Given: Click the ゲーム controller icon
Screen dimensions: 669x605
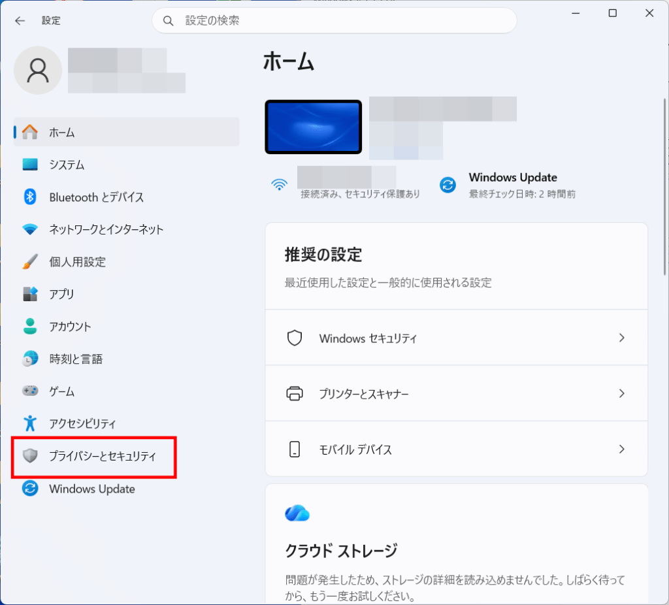Looking at the screenshot, I should (x=31, y=391).
